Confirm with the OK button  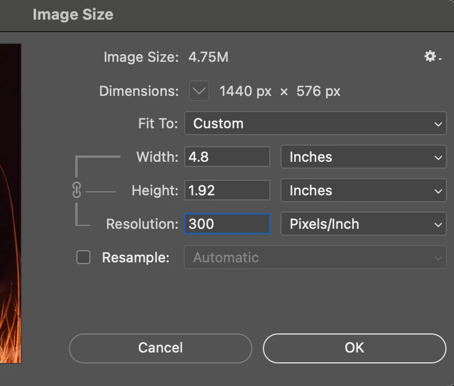tap(354, 347)
